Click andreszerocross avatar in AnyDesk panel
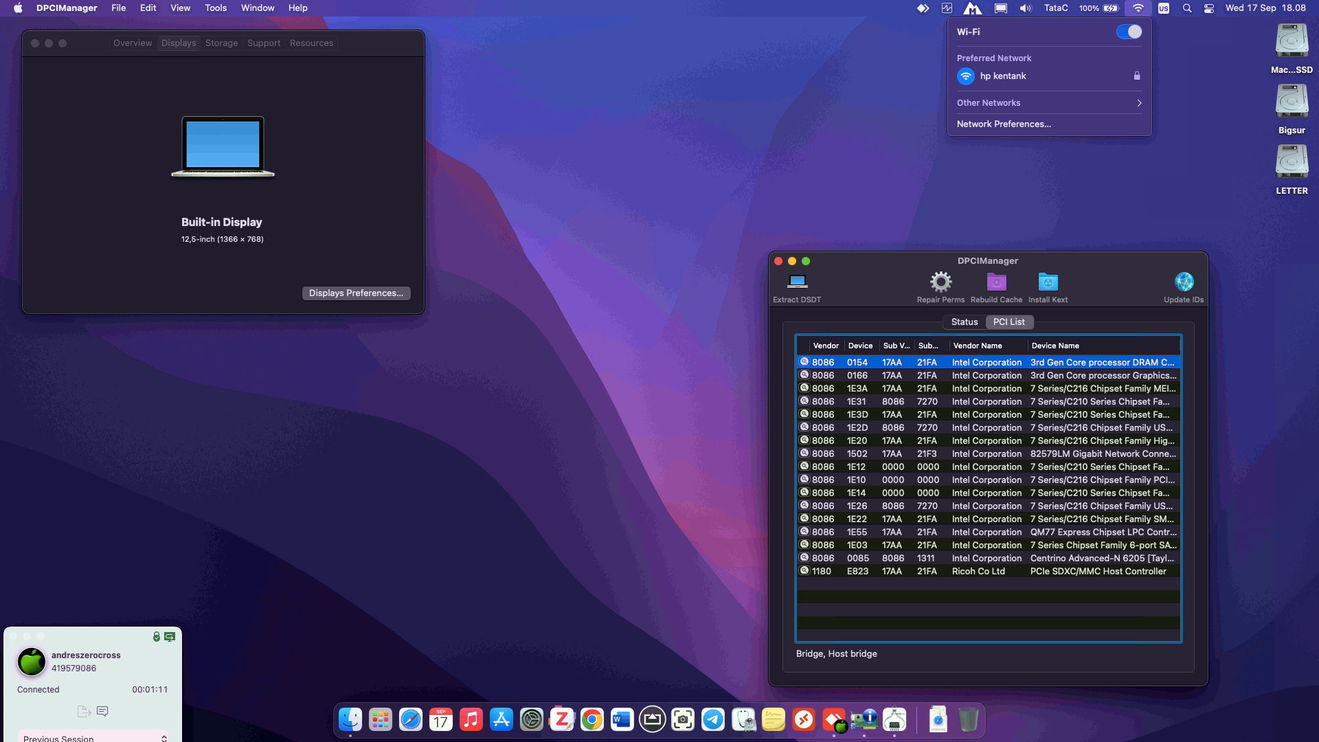The image size is (1319, 742). pos(31,662)
